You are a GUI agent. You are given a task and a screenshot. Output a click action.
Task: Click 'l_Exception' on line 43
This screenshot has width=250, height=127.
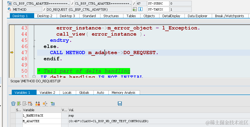coord(180,28)
